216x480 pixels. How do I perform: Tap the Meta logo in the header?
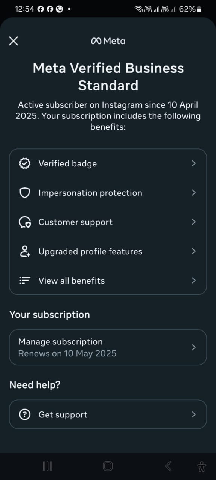[x=108, y=41]
